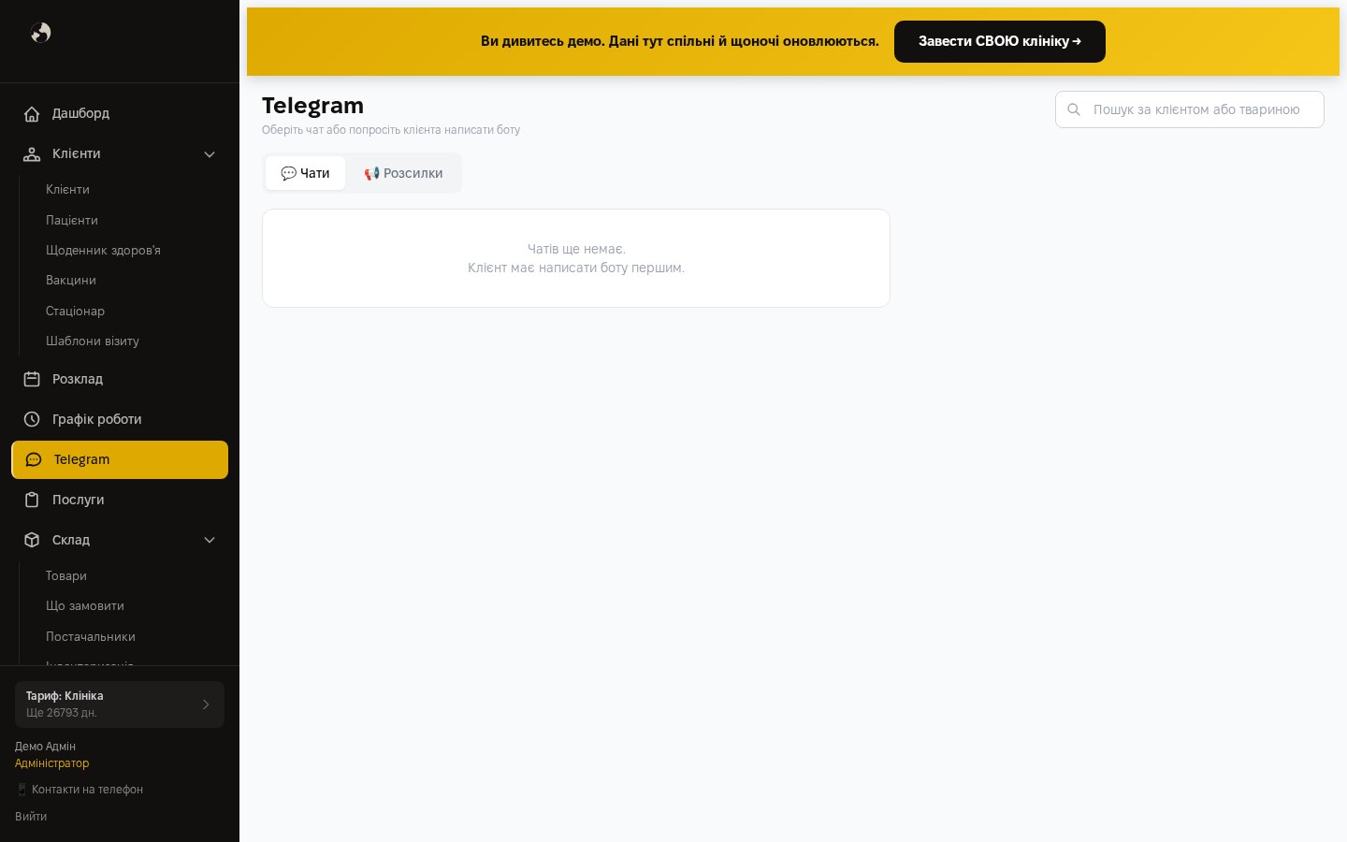Image resolution: width=1347 pixels, height=842 pixels.
Task: Switch to the Розсилки tab
Action: pos(403,173)
